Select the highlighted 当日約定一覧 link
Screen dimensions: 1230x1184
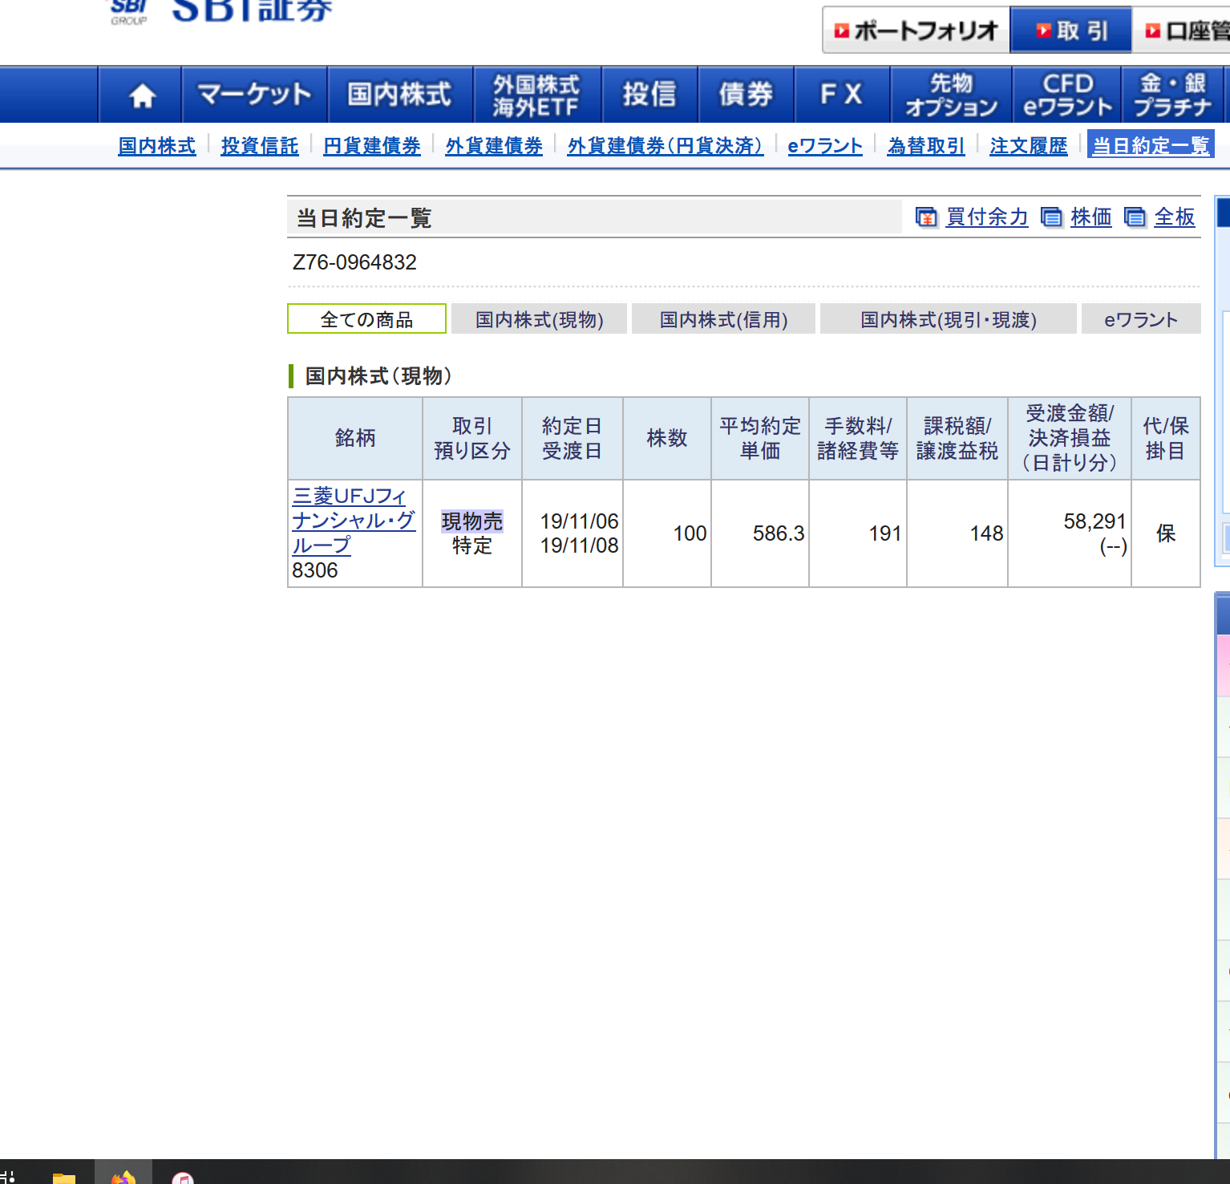pyautogui.click(x=1151, y=145)
